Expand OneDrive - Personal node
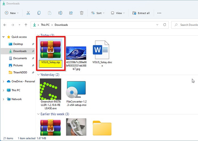The width and height of the screenshot is (198, 141). 3,82
